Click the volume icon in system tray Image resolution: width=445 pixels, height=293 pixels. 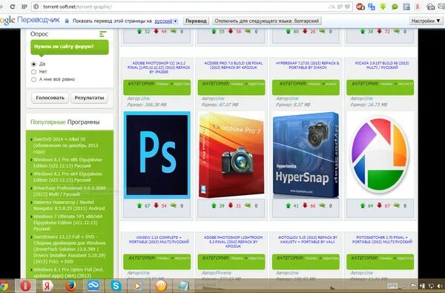pos(440,286)
